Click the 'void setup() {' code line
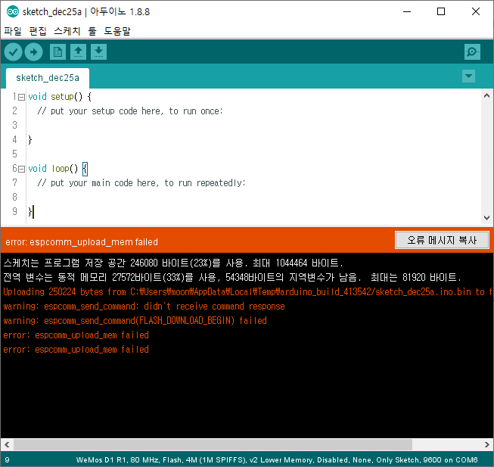The image size is (494, 467). point(60,97)
